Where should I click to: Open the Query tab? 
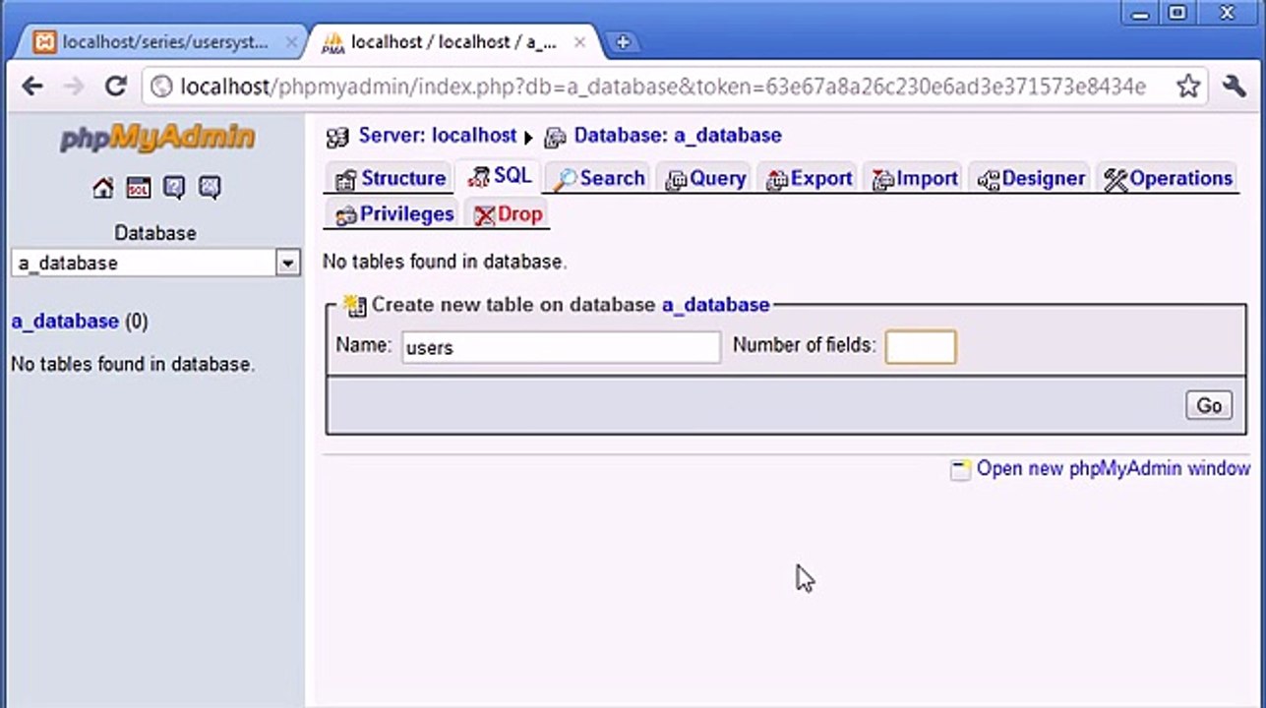705,178
